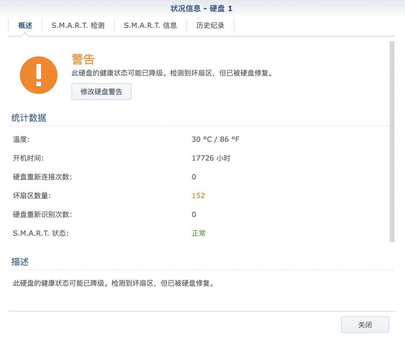Go to the 历史纪录 tab
The height and width of the screenshot is (337, 405).
[x=210, y=26]
